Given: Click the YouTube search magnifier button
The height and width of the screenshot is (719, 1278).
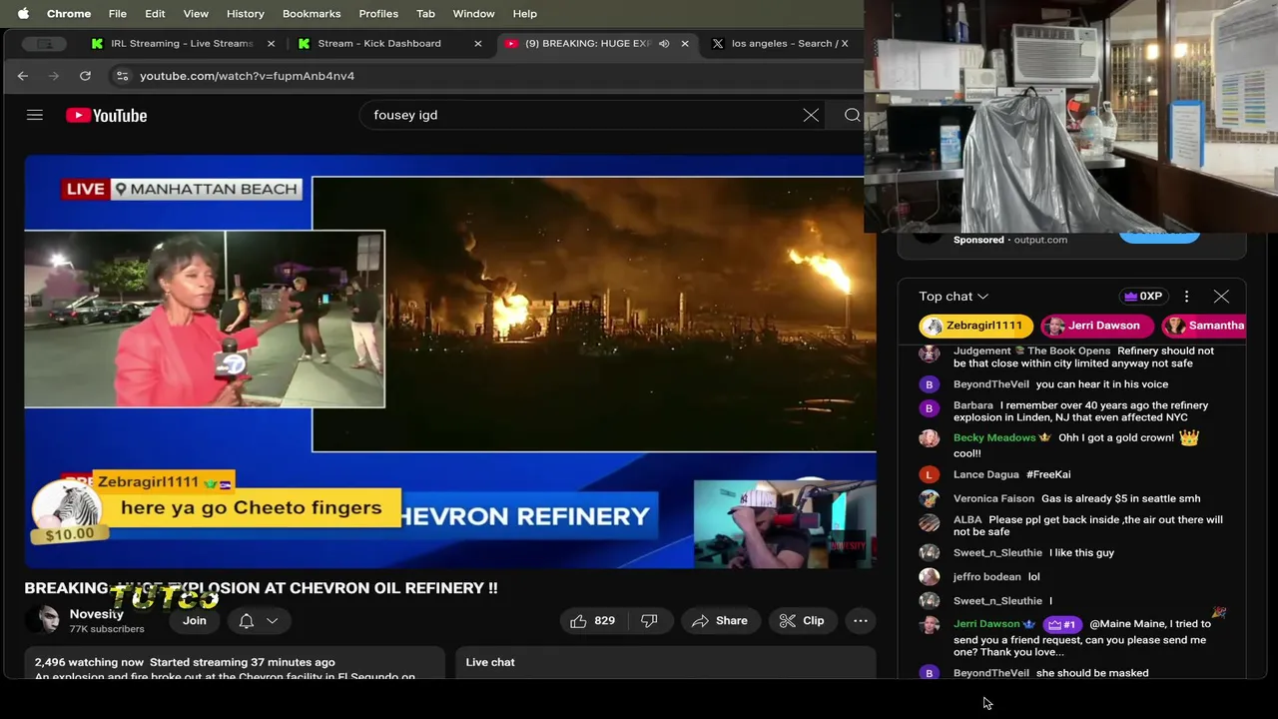Looking at the screenshot, I should coord(852,116).
